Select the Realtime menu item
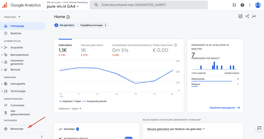Image resolution: width=264 pixels, height=139 pixels. click(23, 33)
